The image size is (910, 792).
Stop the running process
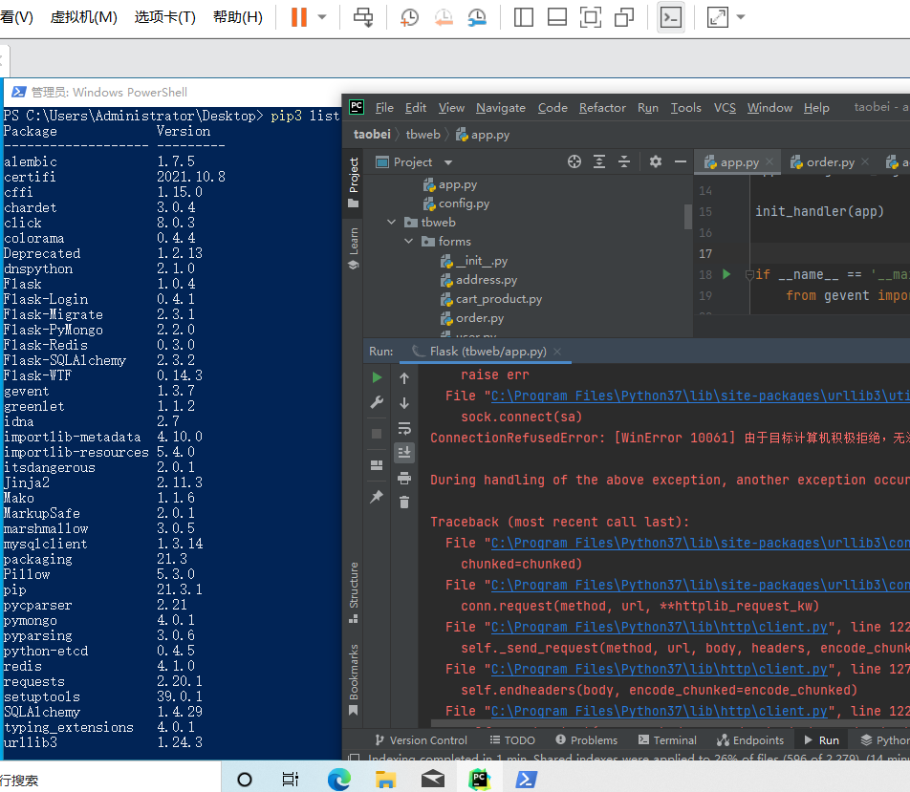click(377, 434)
